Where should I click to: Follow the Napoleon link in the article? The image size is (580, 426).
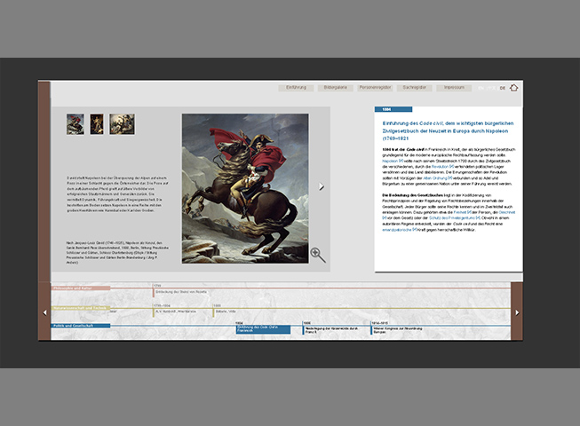pos(393,162)
